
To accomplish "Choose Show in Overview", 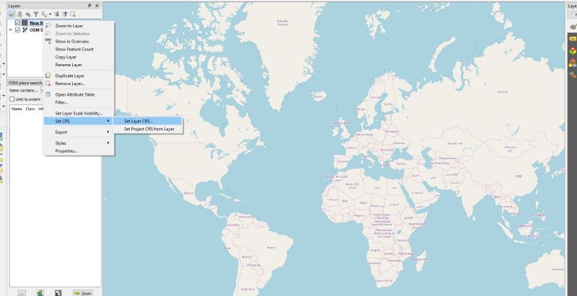I will pyautogui.click(x=71, y=42).
